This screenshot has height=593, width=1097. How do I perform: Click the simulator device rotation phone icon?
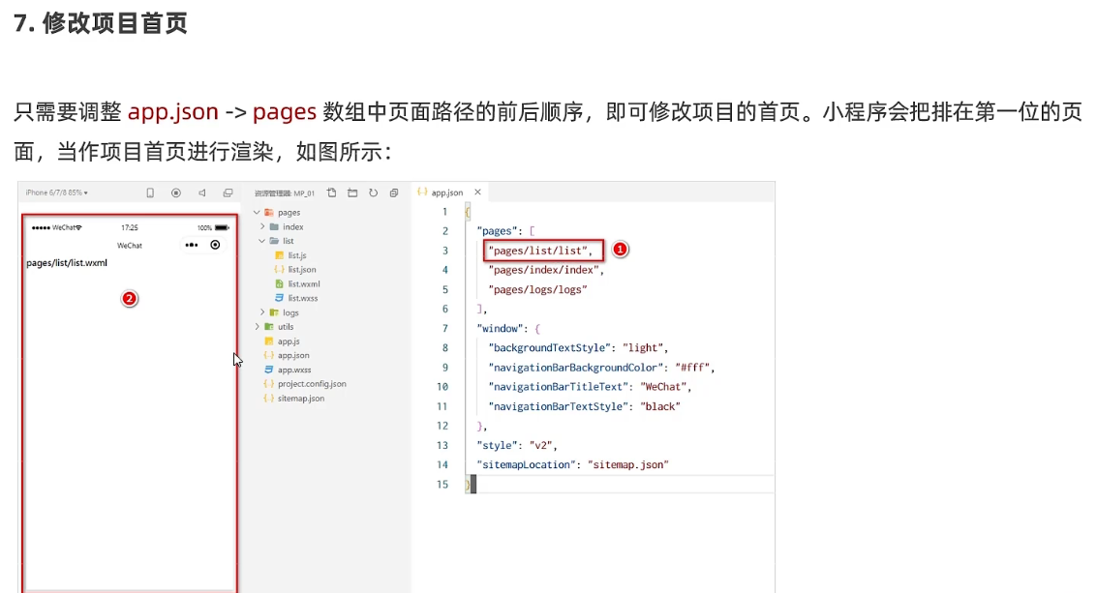coord(150,193)
